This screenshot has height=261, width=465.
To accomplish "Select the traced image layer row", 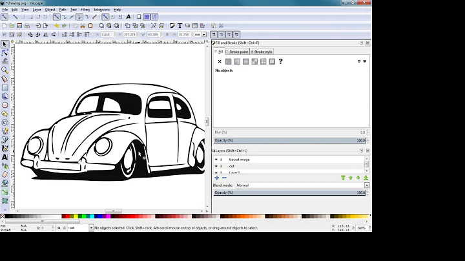I will pos(290,160).
